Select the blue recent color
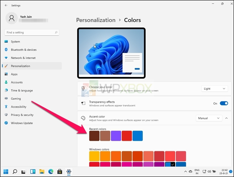Viewport: 234px width, 177px height. (x=138, y=136)
